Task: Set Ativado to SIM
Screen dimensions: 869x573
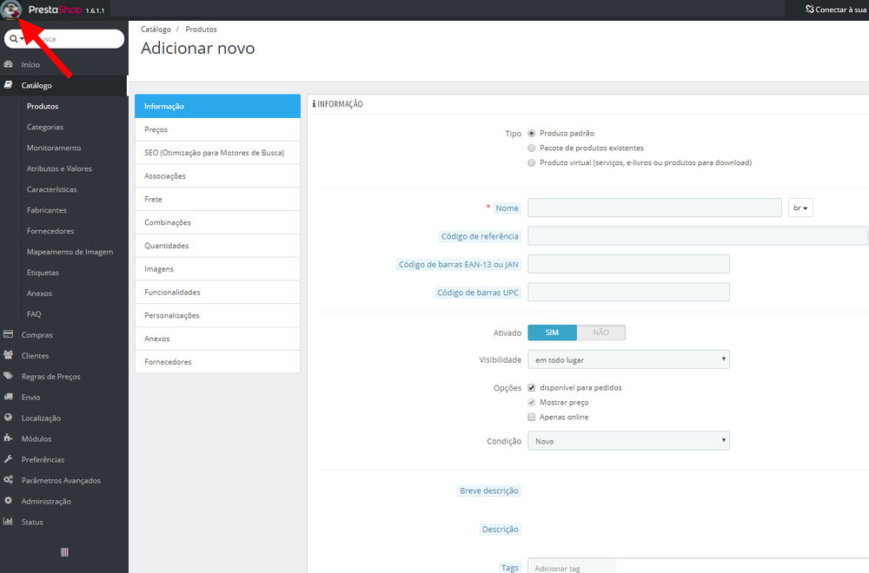Action: pos(552,333)
